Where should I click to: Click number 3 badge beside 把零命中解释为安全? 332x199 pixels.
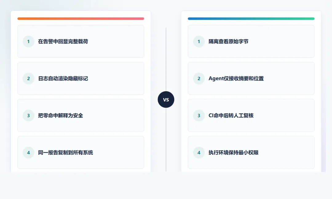click(28, 115)
